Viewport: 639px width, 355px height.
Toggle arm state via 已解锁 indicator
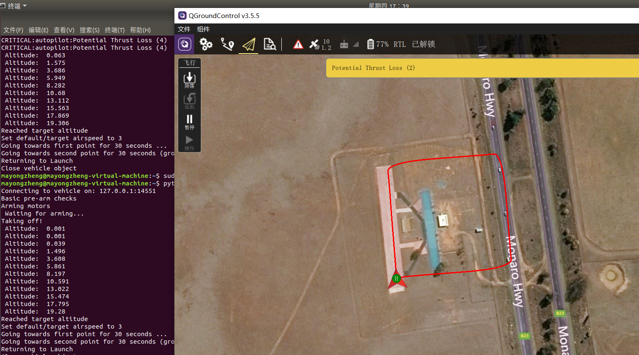[x=423, y=44]
